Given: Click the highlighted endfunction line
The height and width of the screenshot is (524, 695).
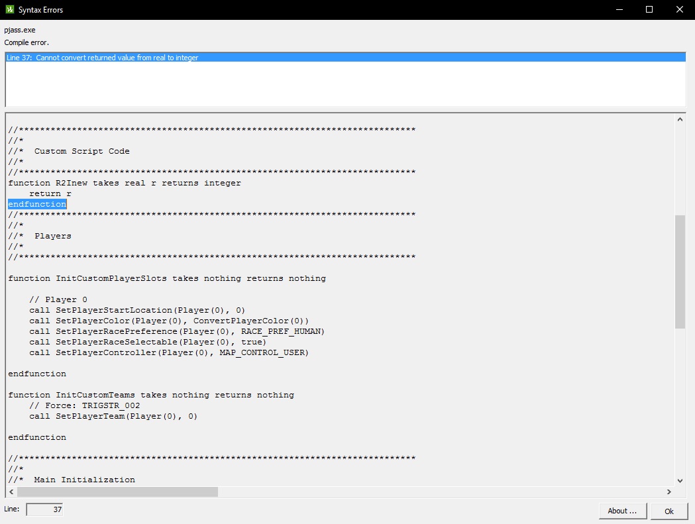Looking at the screenshot, I should tap(37, 204).
